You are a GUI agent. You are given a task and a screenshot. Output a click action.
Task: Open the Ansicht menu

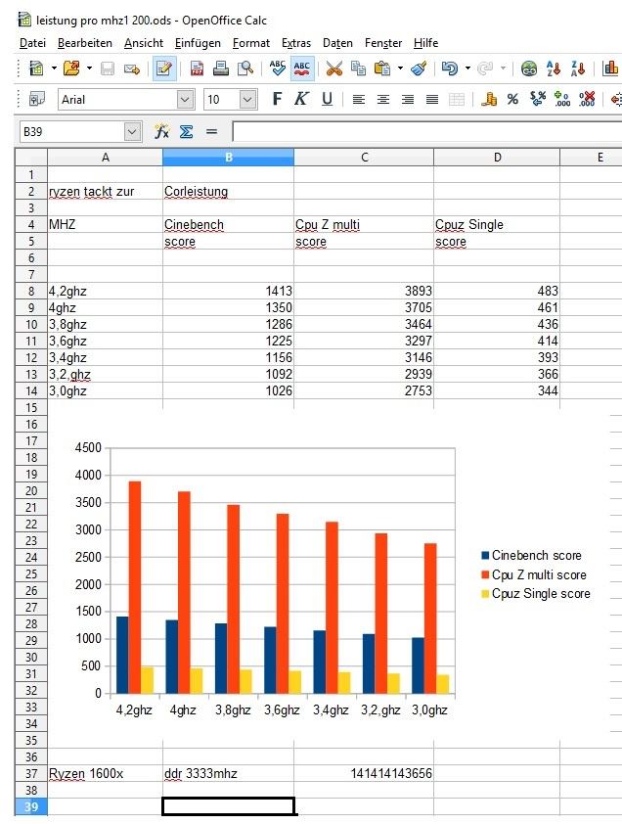coord(144,43)
